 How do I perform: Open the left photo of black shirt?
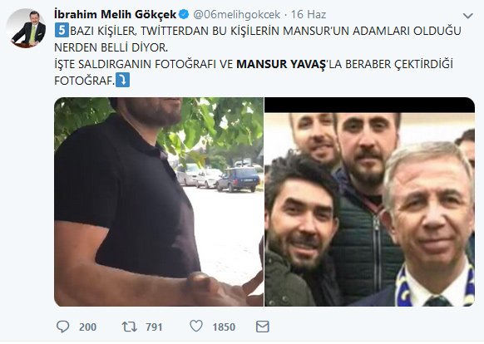click(x=159, y=202)
